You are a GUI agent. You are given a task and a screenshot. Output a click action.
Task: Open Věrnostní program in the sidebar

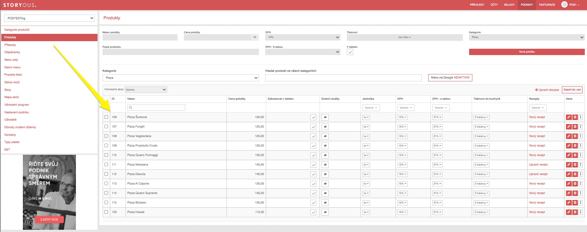(x=17, y=105)
